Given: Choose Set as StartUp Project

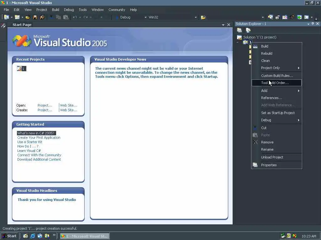Looking at the screenshot, I should pyautogui.click(x=276, y=113).
